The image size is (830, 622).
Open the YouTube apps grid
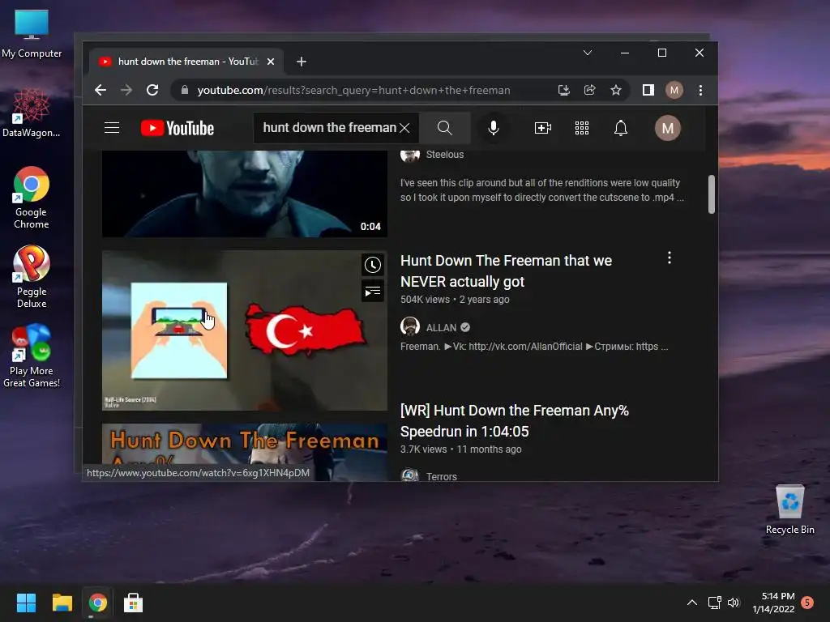tap(582, 128)
